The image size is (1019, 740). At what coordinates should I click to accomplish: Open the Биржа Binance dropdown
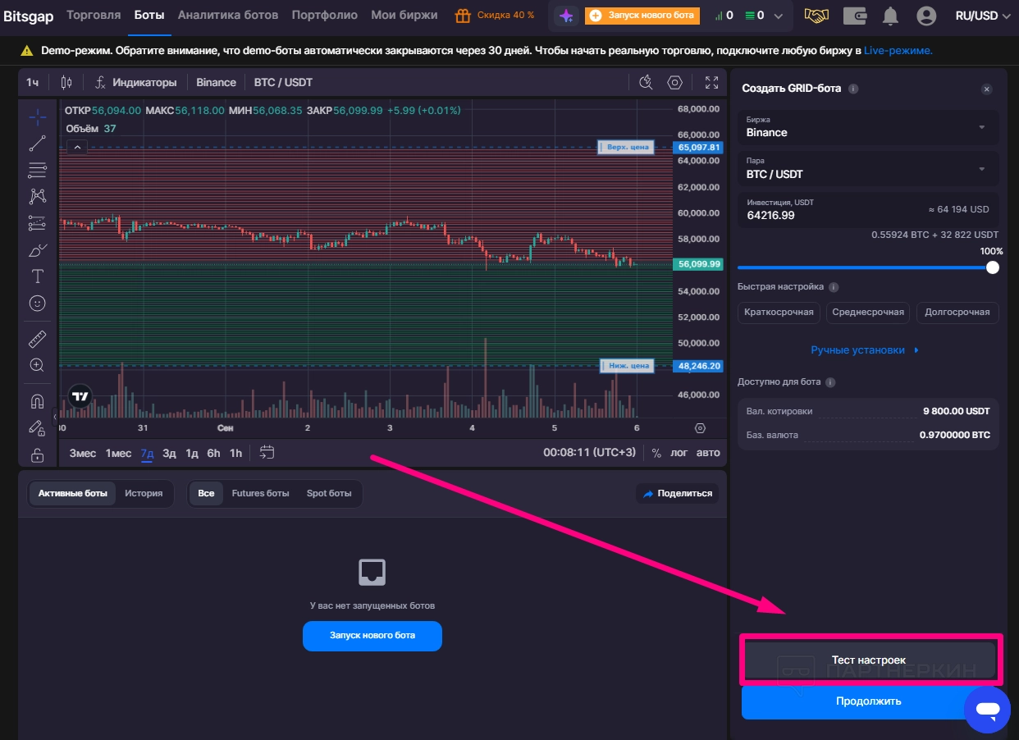coord(867,127)
